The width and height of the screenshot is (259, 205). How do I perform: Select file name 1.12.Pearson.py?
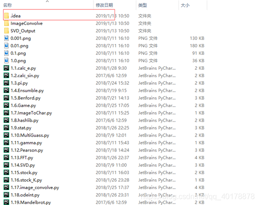coord(27,150)
